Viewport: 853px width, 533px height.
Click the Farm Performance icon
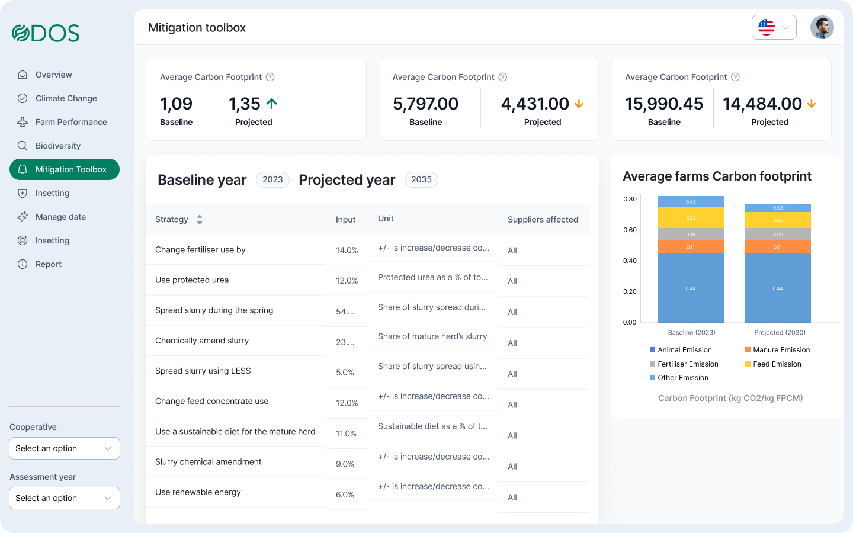pyautogui.click(x=23, y=122)
